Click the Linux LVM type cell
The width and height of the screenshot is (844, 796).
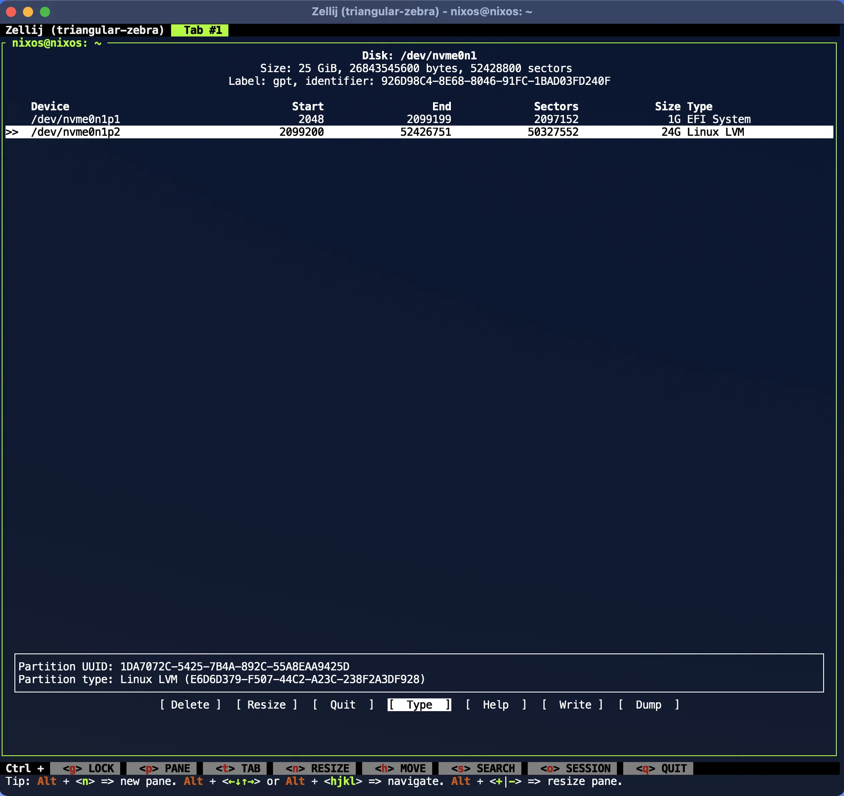[x=716, y=132]
